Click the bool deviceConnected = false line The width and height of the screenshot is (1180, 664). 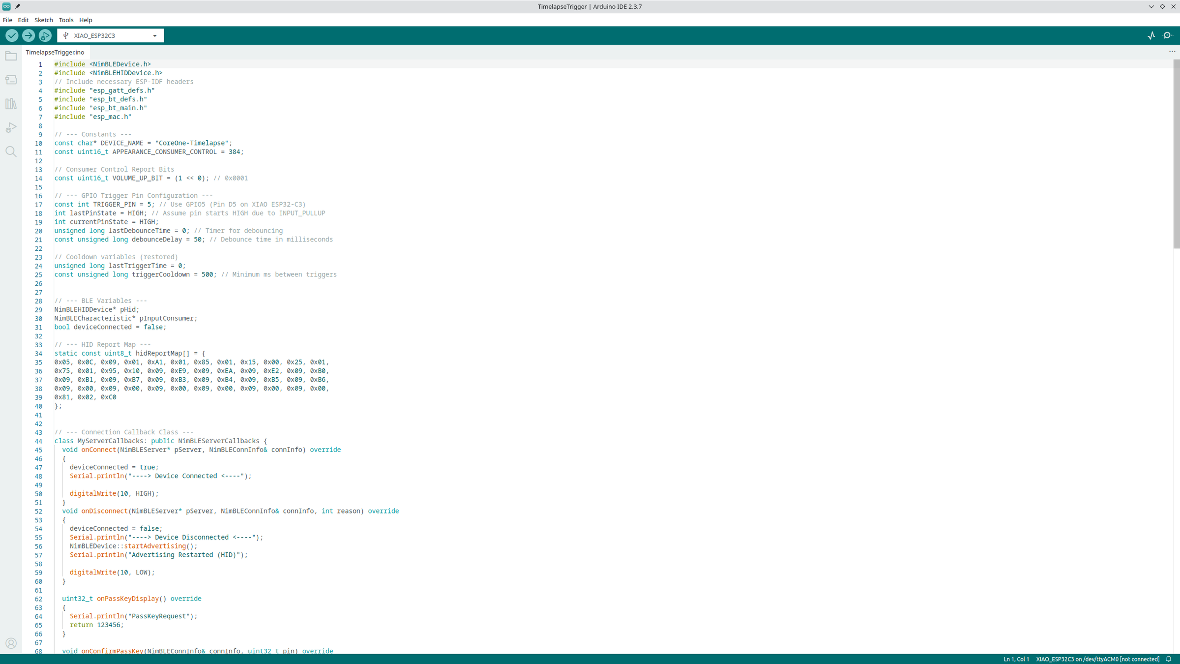coord(111,327)
